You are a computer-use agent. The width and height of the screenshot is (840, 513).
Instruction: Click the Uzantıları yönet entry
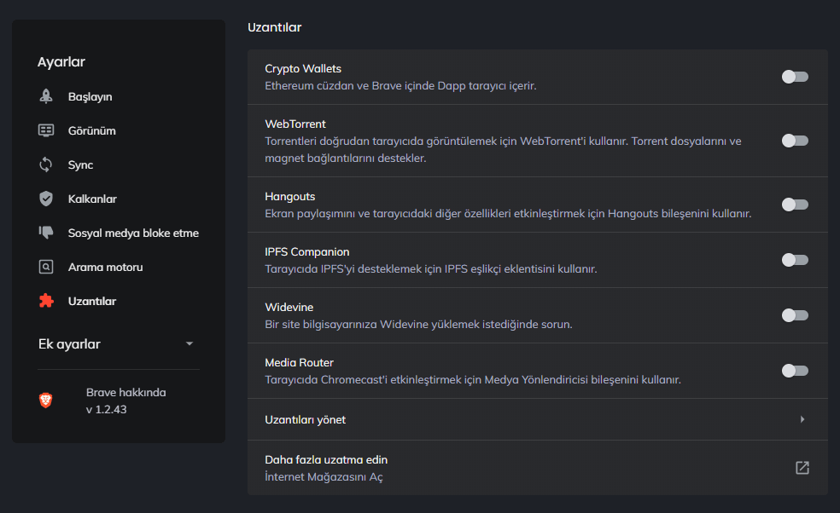pos(306,419)
